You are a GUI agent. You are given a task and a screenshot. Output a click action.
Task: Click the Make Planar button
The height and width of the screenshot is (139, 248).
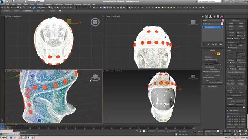tap(231, 84)
